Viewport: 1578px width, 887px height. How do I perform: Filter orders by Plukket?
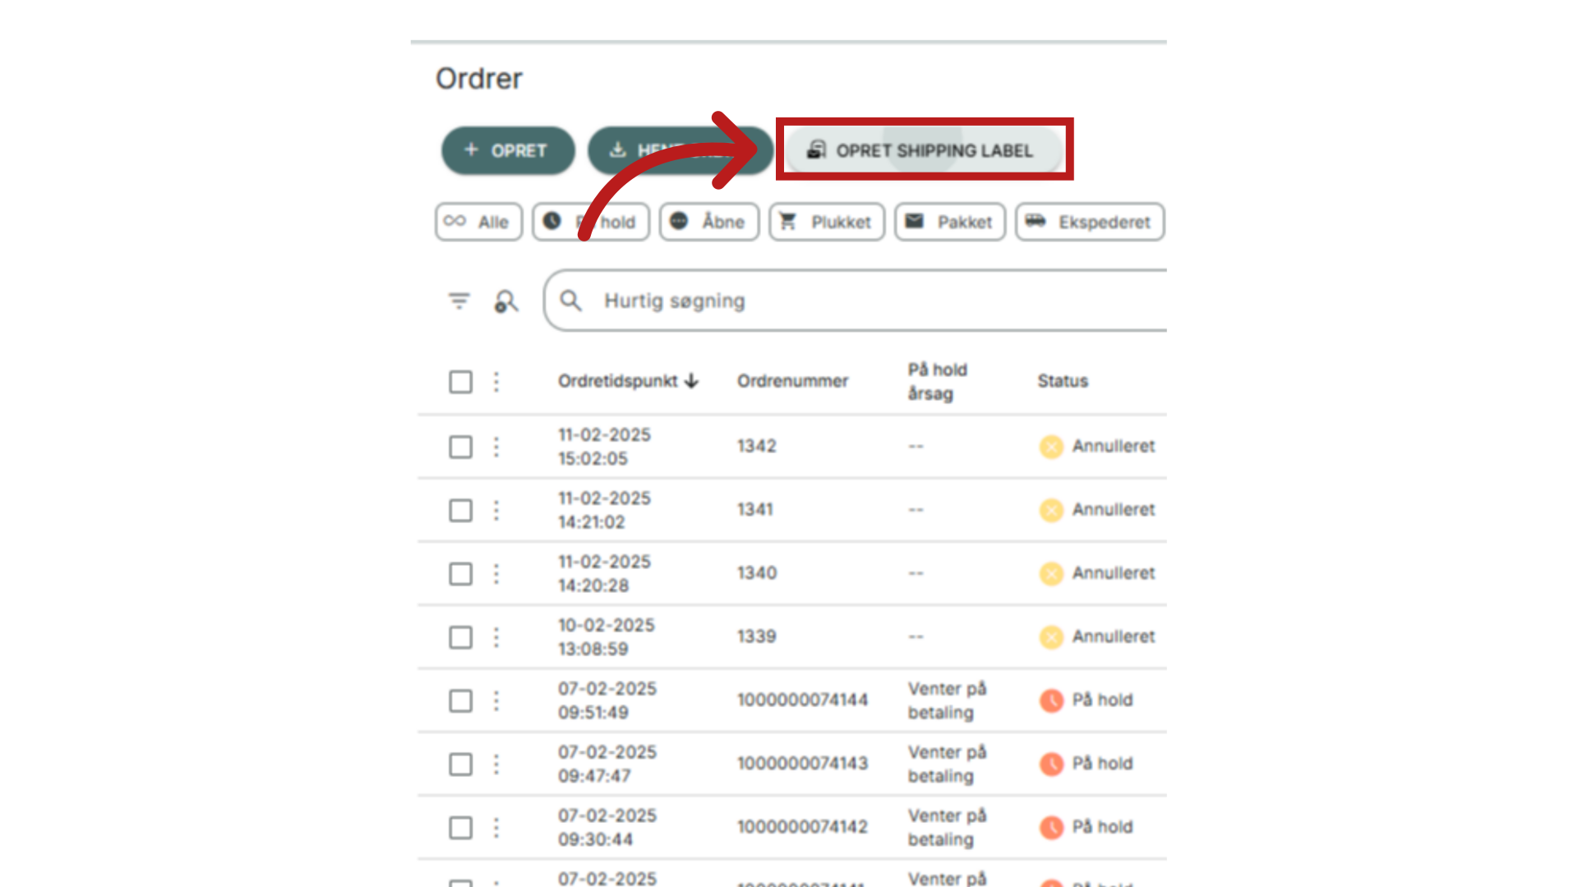827,222
